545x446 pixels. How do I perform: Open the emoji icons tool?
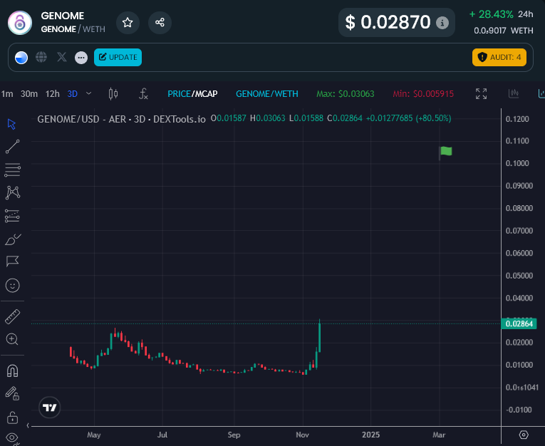[13, 286]
